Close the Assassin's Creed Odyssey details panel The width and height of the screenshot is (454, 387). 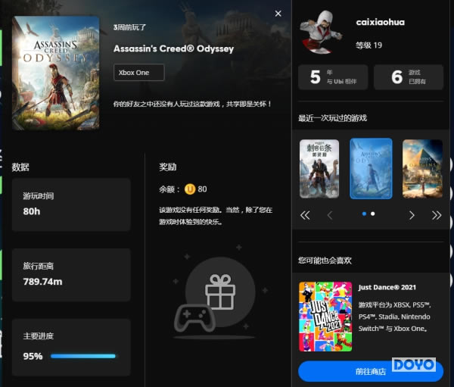pos(278,14)
